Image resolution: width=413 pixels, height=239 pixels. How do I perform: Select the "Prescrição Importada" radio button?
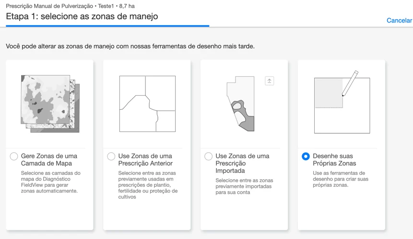[x=209, y=156]
